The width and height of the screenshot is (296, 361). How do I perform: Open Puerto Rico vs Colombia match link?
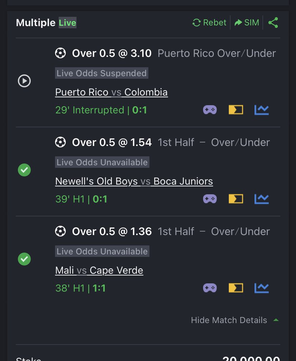pyautogui.click(x=111, y=92)
